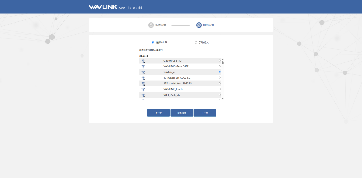
Task: Click Wi-Fi signal icon beside 17F_model_test_586A5G
Action: click(x=143, y=84)
